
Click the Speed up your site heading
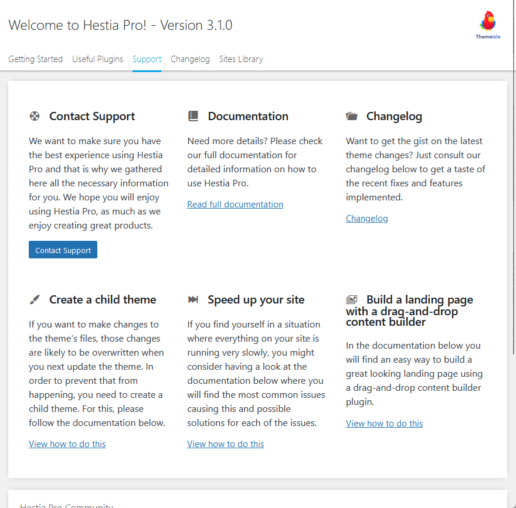[x=256, y=299]
